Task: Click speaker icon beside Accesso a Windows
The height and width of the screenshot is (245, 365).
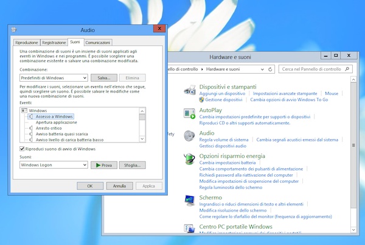Action: click(x=31, y=116)
